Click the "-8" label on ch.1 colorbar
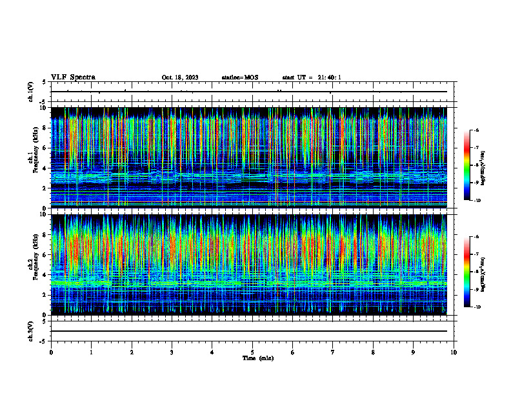 click(x=476, y=165)
